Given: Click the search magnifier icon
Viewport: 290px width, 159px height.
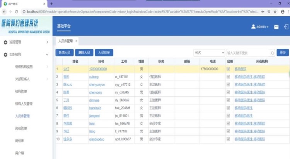Looking at the screenshot, I should [272, 53].
